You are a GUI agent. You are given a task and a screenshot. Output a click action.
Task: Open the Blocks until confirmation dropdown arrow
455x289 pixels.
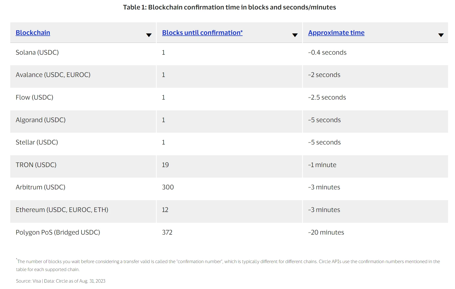295,35
